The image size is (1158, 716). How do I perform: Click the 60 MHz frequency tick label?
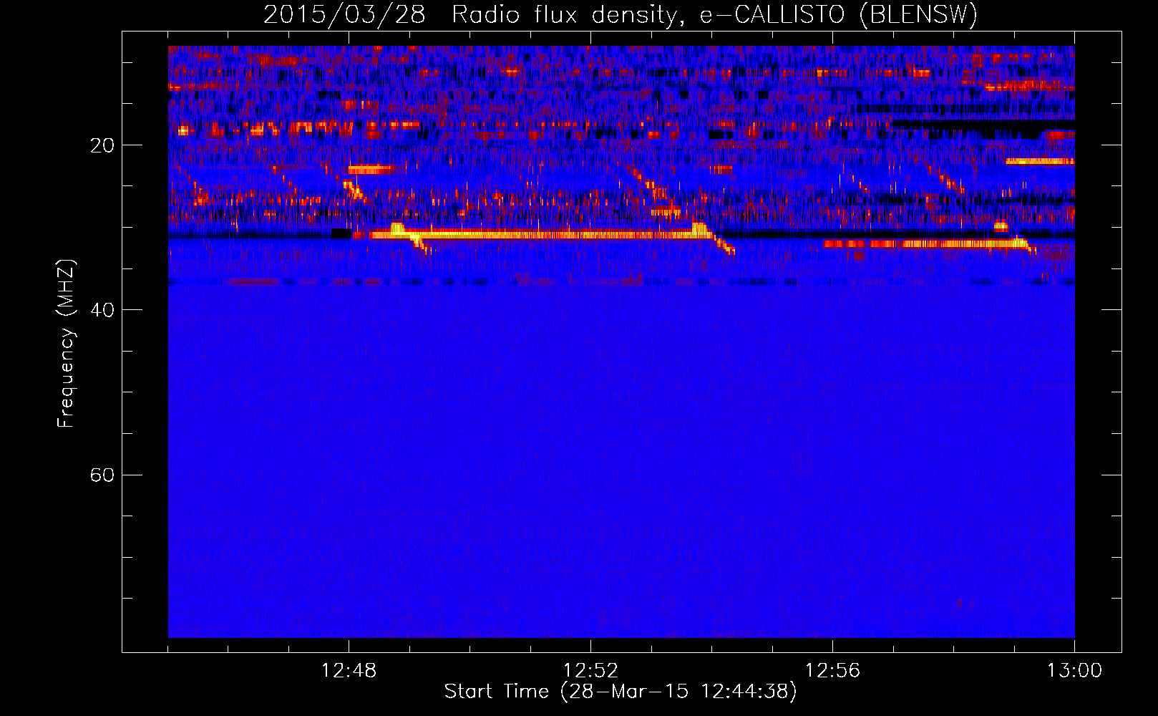[102, 475]
